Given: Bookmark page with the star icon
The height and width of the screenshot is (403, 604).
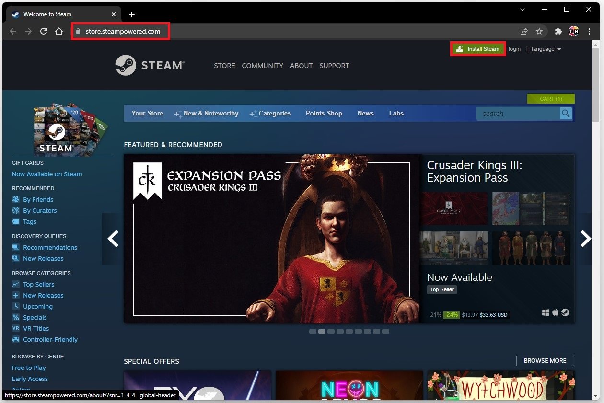Looking at the screenshot, I should tap(539, 31).
